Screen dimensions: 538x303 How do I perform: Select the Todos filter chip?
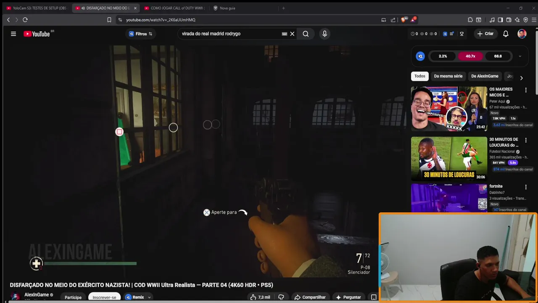[x=420, y=76]
